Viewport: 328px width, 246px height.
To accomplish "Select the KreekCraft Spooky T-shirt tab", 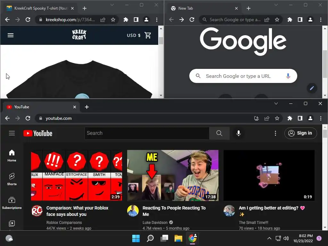I will 40,8.
